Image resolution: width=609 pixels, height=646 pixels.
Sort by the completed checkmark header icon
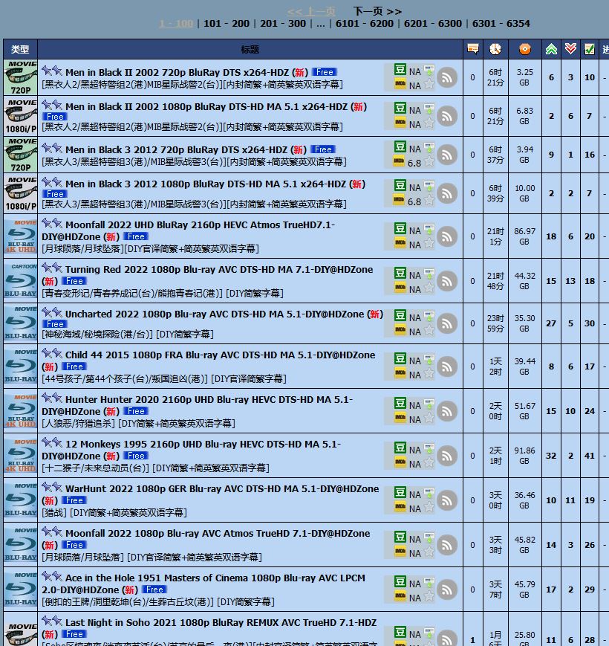click(x=590, y=49)
